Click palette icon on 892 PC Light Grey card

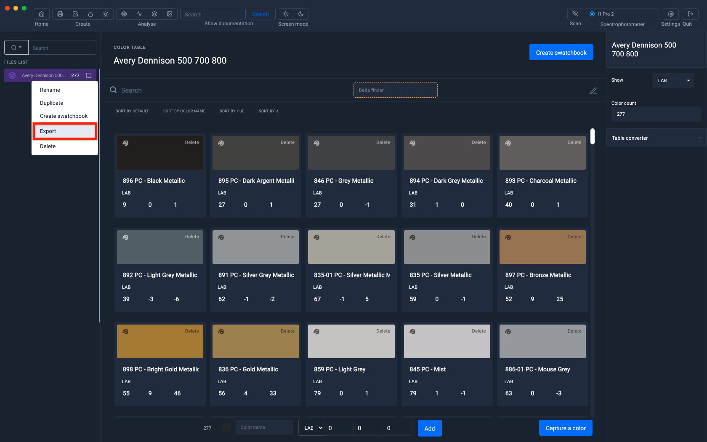pos(125,237)
